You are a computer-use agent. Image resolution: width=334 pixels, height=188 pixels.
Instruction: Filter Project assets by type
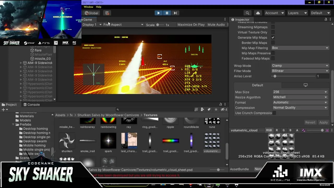click(x=202, y=110)
